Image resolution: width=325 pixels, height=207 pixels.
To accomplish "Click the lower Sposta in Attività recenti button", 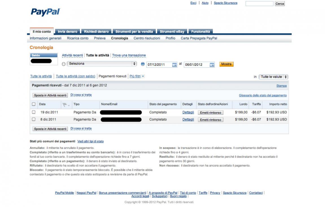I will click(50, 129).
